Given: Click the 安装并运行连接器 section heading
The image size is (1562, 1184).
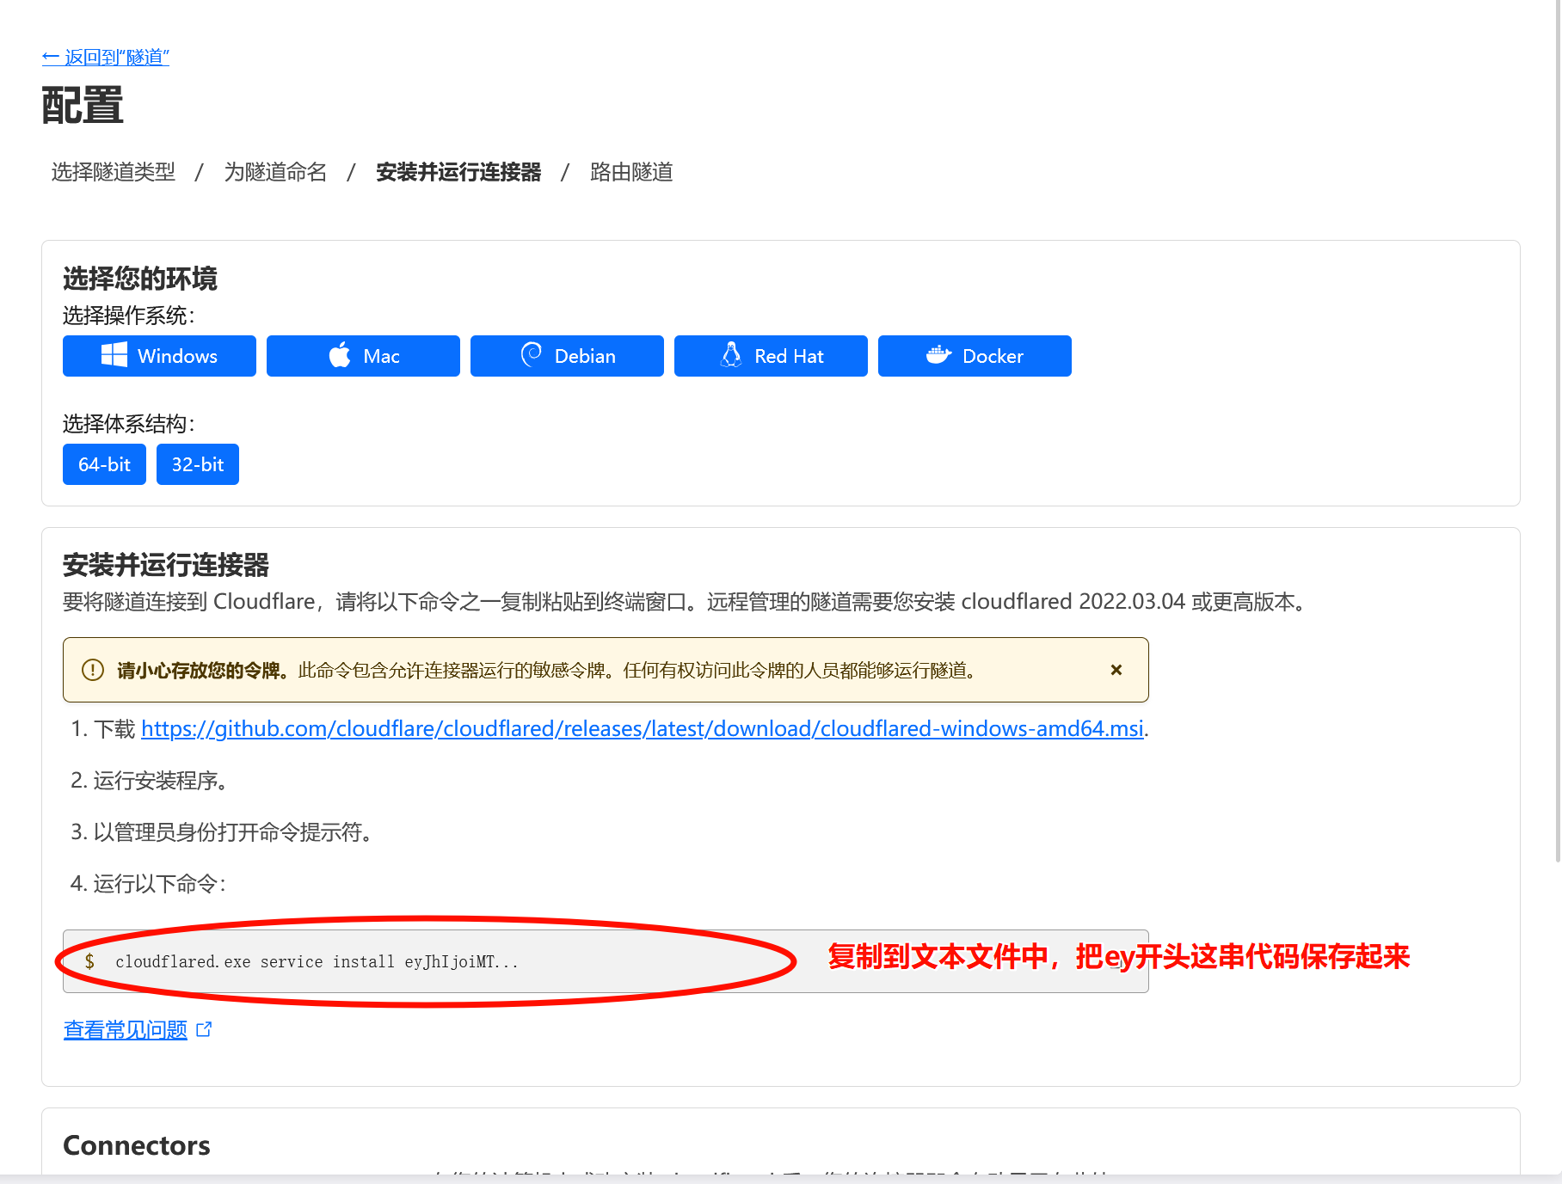Looking at the screenshot, I should click(166, 565).
